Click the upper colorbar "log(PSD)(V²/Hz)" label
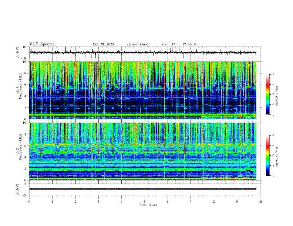The height and width of the screenshot is (226, 293). 277,96
